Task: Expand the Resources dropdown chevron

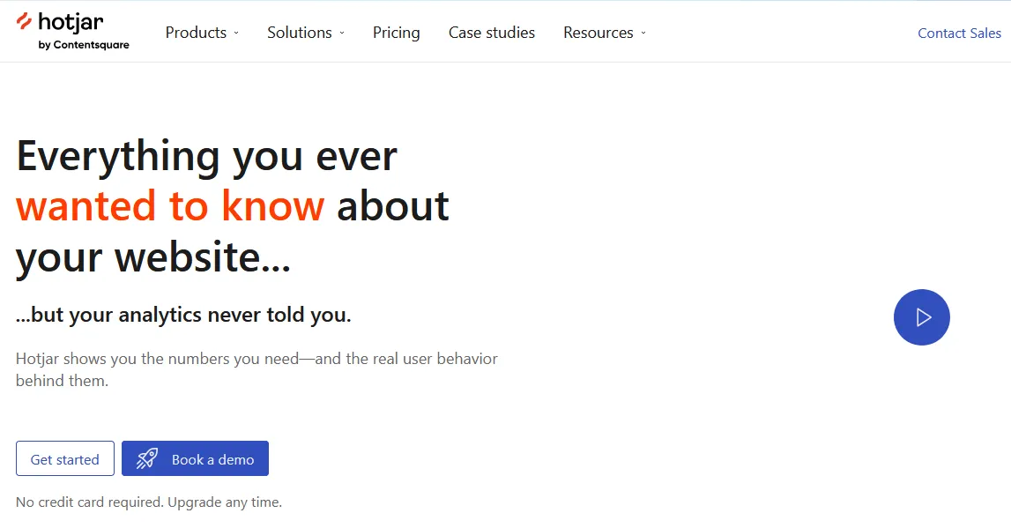Action: click(643, 33)
